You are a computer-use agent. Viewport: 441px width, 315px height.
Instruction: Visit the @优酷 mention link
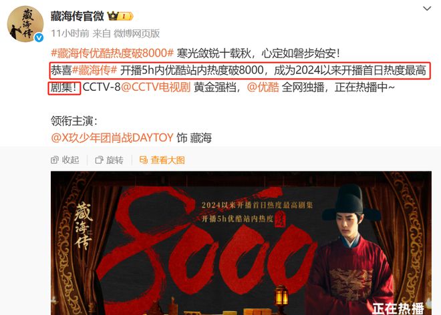click(x=263, y=87)
